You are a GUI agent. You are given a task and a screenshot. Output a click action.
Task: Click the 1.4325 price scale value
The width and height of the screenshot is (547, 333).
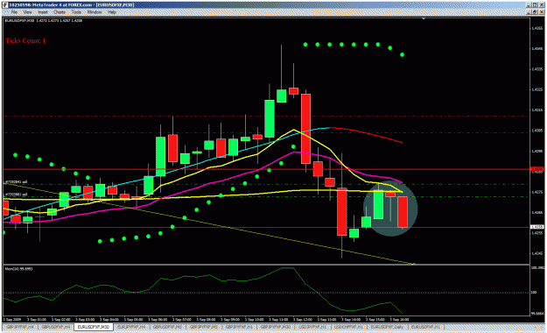[537, 89]
